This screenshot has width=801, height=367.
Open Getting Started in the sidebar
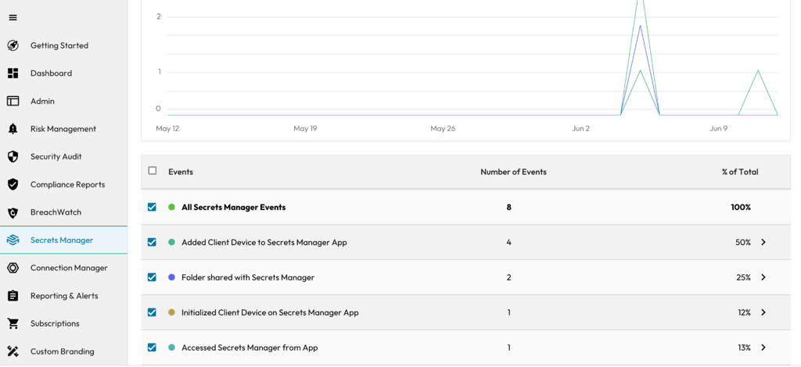click(x=59, y=45)
